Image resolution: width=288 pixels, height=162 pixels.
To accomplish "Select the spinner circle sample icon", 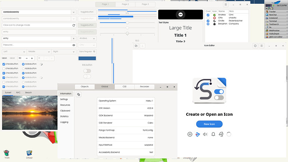I will pos(229,134).
